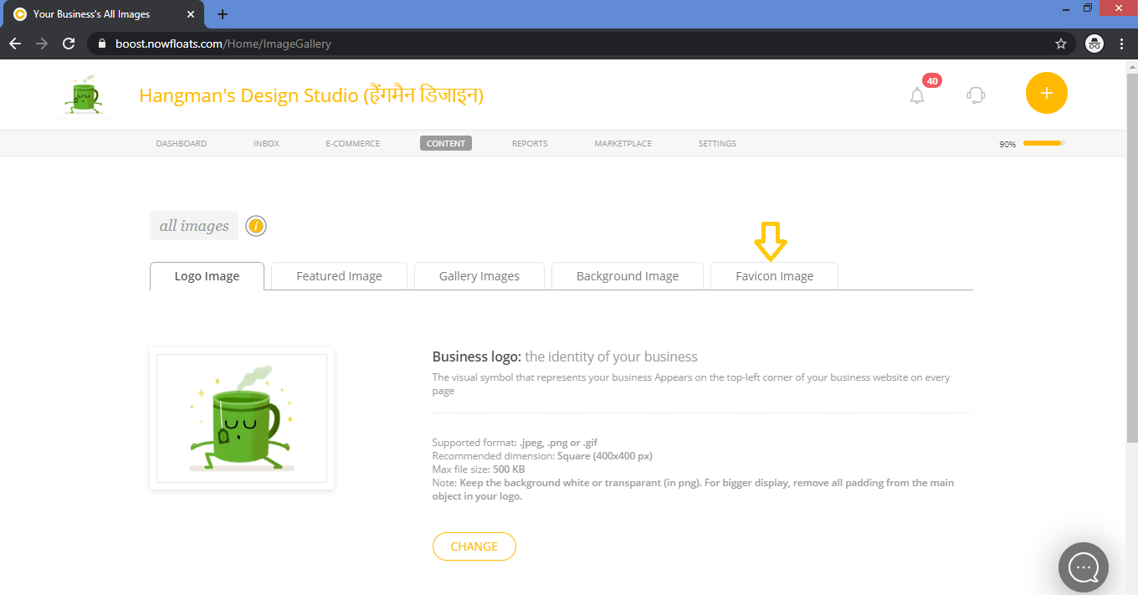Open Chrome's three-dot menu
The image size is (1138, 595).
click(x=1122, y=42)
